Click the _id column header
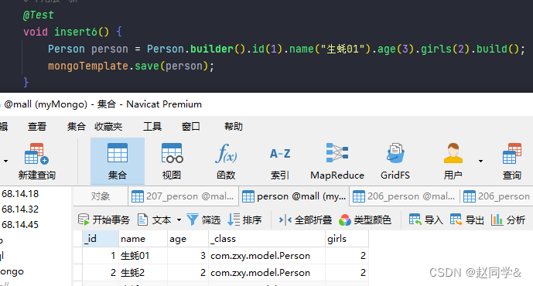Screen dimensions: 533x286 [101, 239]
